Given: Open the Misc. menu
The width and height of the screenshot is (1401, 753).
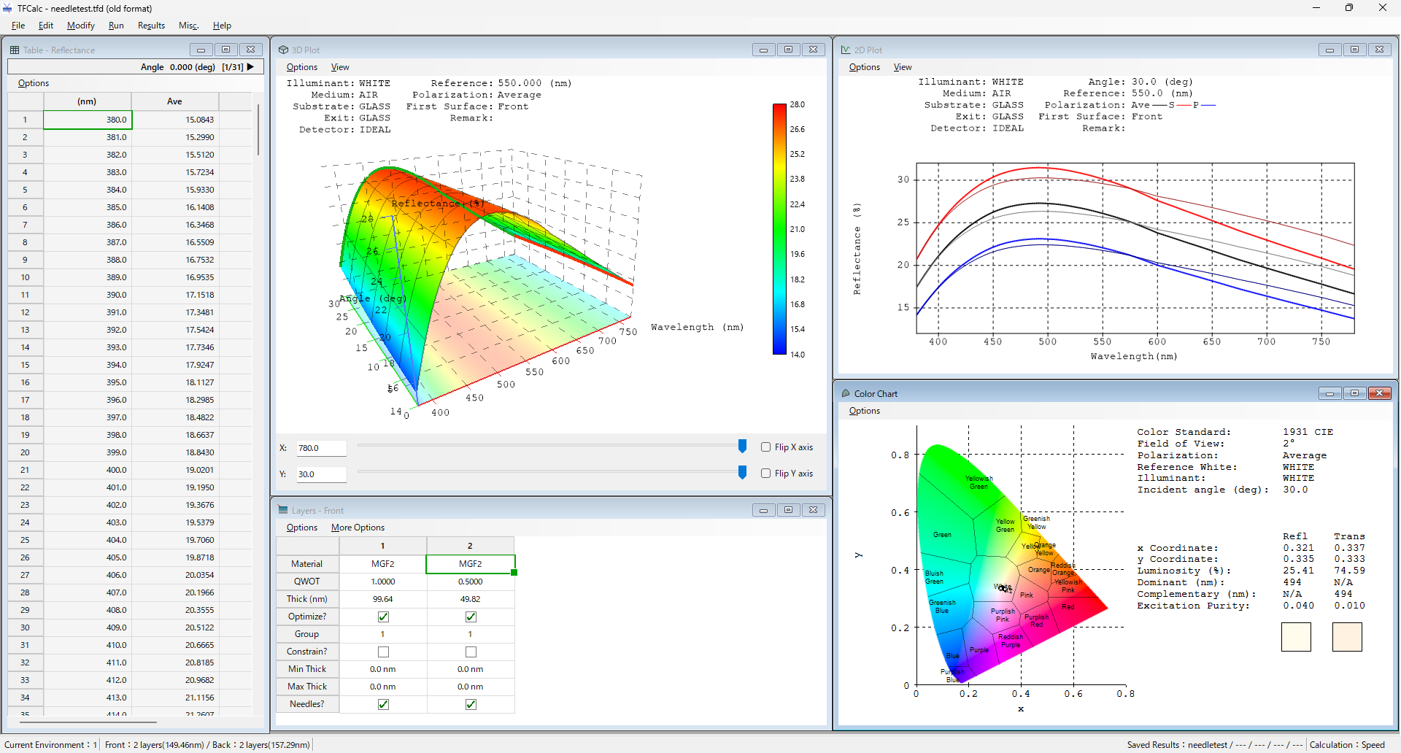Looking at the screenshot, I should [188, 26].
